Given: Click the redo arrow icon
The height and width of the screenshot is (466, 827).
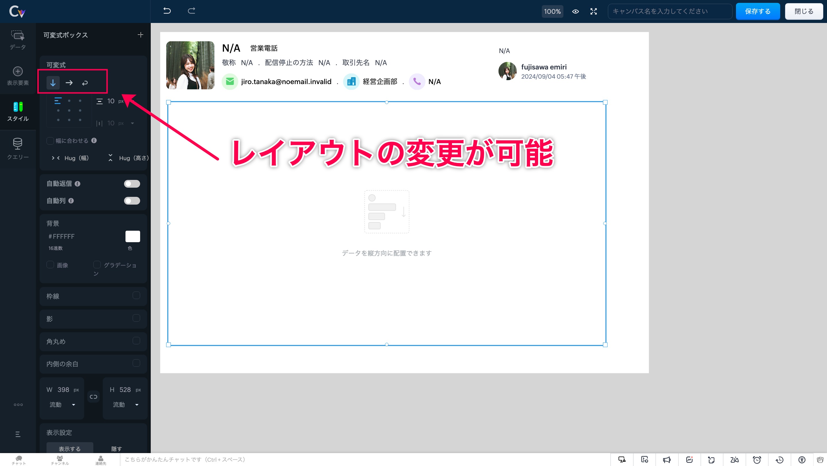Looking at the screenshot, I should [191, 11].
